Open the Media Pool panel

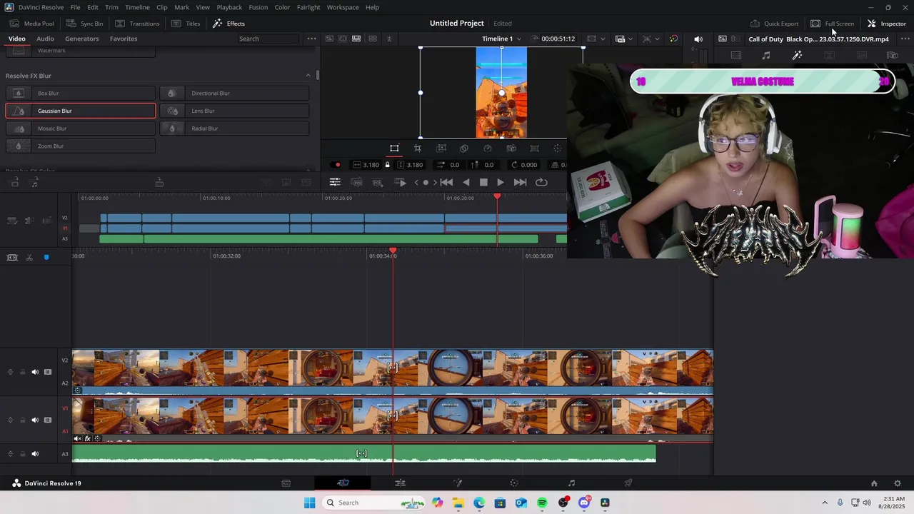(32, 24)
